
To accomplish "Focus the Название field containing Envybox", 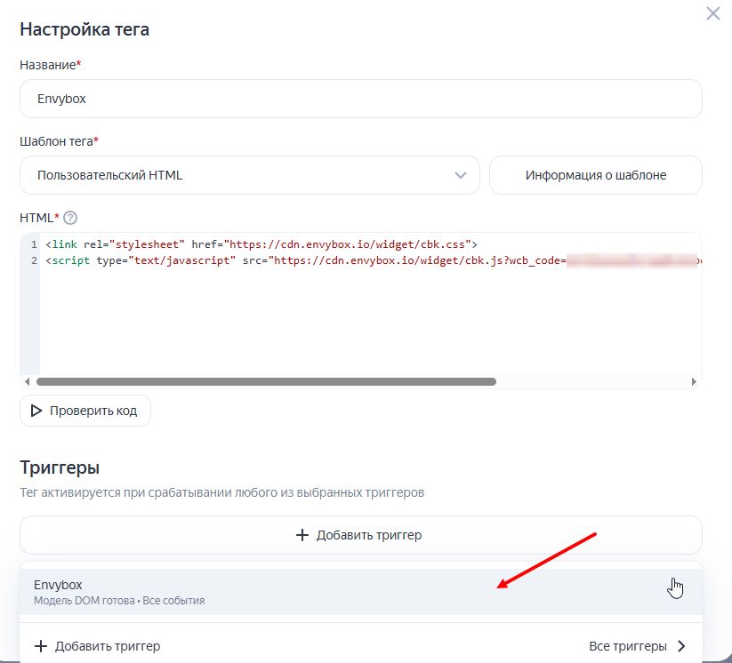I will coord(360,99).
